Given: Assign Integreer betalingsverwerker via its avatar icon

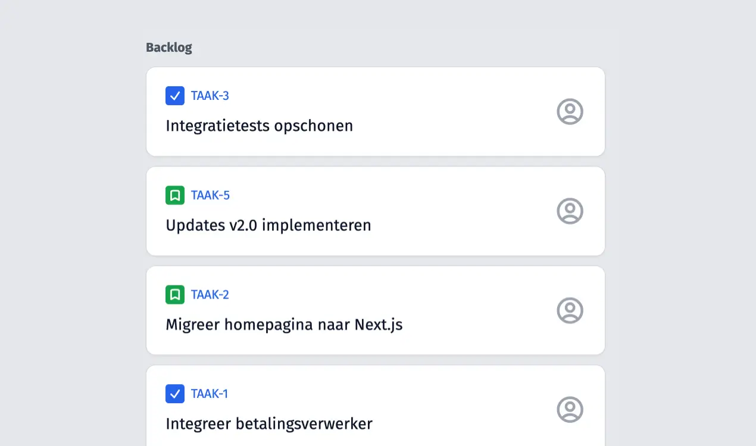Looking at the screenshot, I should [x=570, y=410].
